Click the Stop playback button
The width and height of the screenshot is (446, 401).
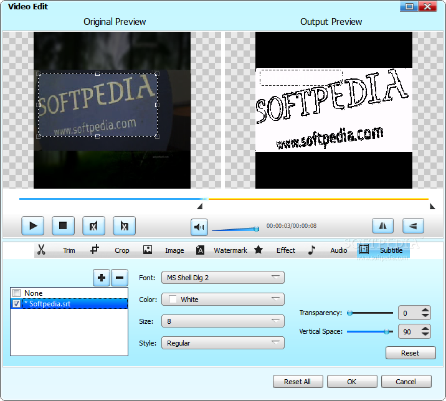pos(63,226)
